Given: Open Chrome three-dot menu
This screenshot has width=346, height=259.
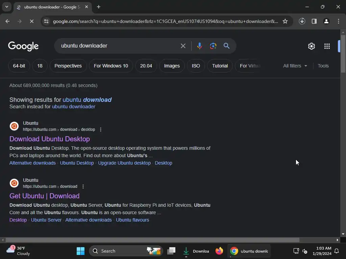Looking at the screenshot, I should pos(339,21).
